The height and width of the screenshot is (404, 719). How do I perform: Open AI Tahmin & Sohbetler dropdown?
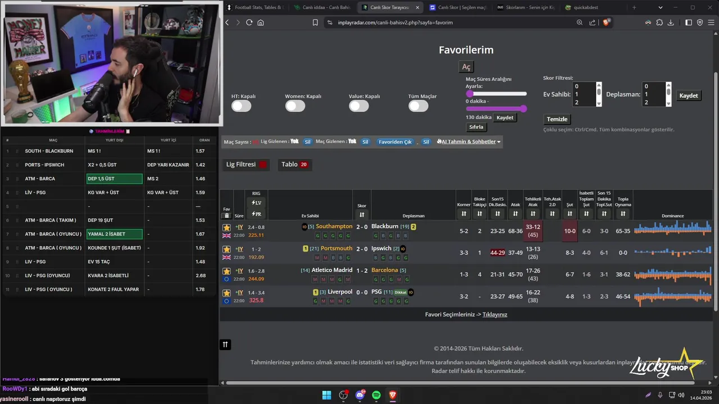point(468,142)
